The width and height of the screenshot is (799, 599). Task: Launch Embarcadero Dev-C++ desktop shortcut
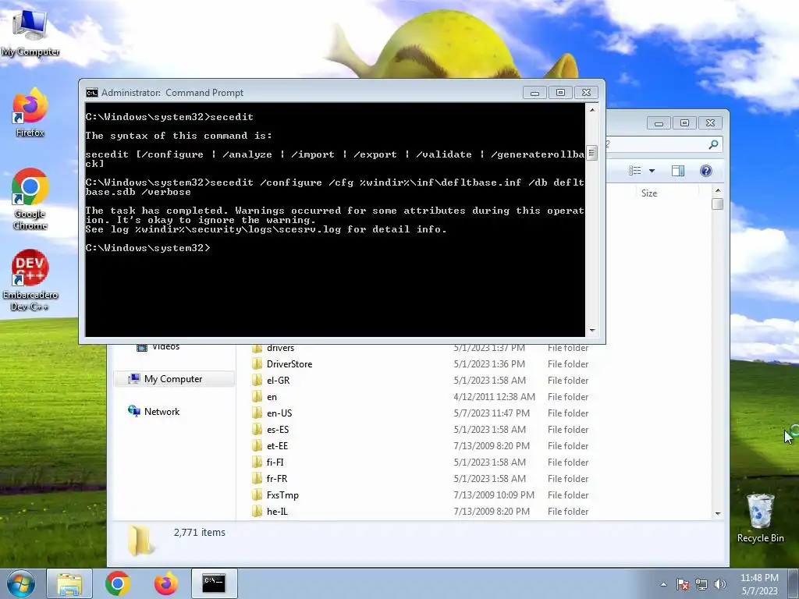pyautogui.click(x=30, y=280)
